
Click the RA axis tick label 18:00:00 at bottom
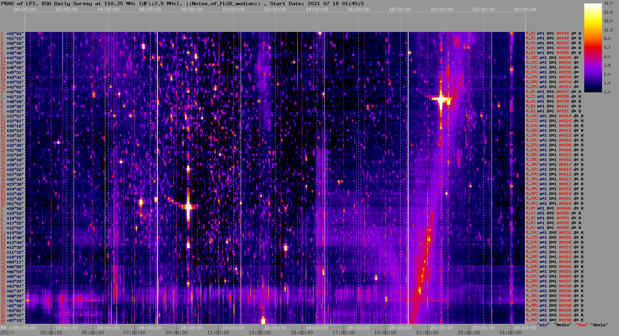pyautogui.click(x=400, y=328)
